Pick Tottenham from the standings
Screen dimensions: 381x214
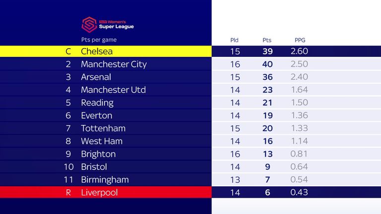pyautogui.click(x=103, y=128)
